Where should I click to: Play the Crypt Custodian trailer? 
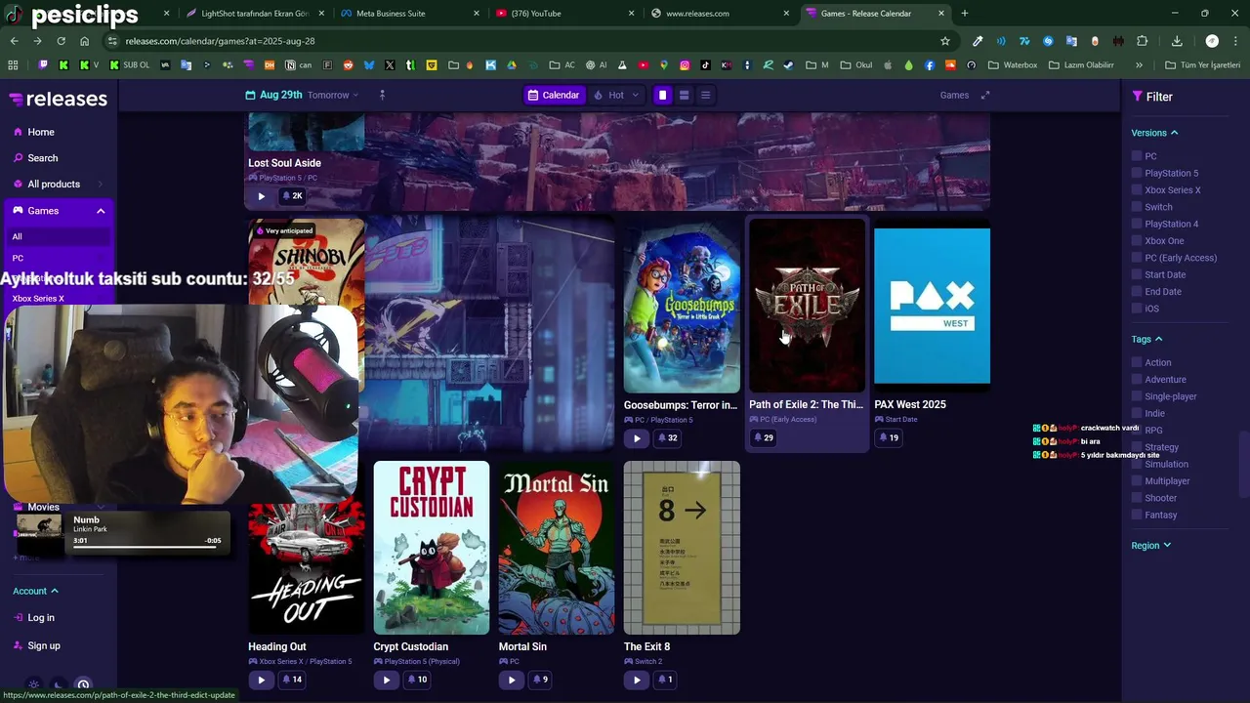pos(386,680)
